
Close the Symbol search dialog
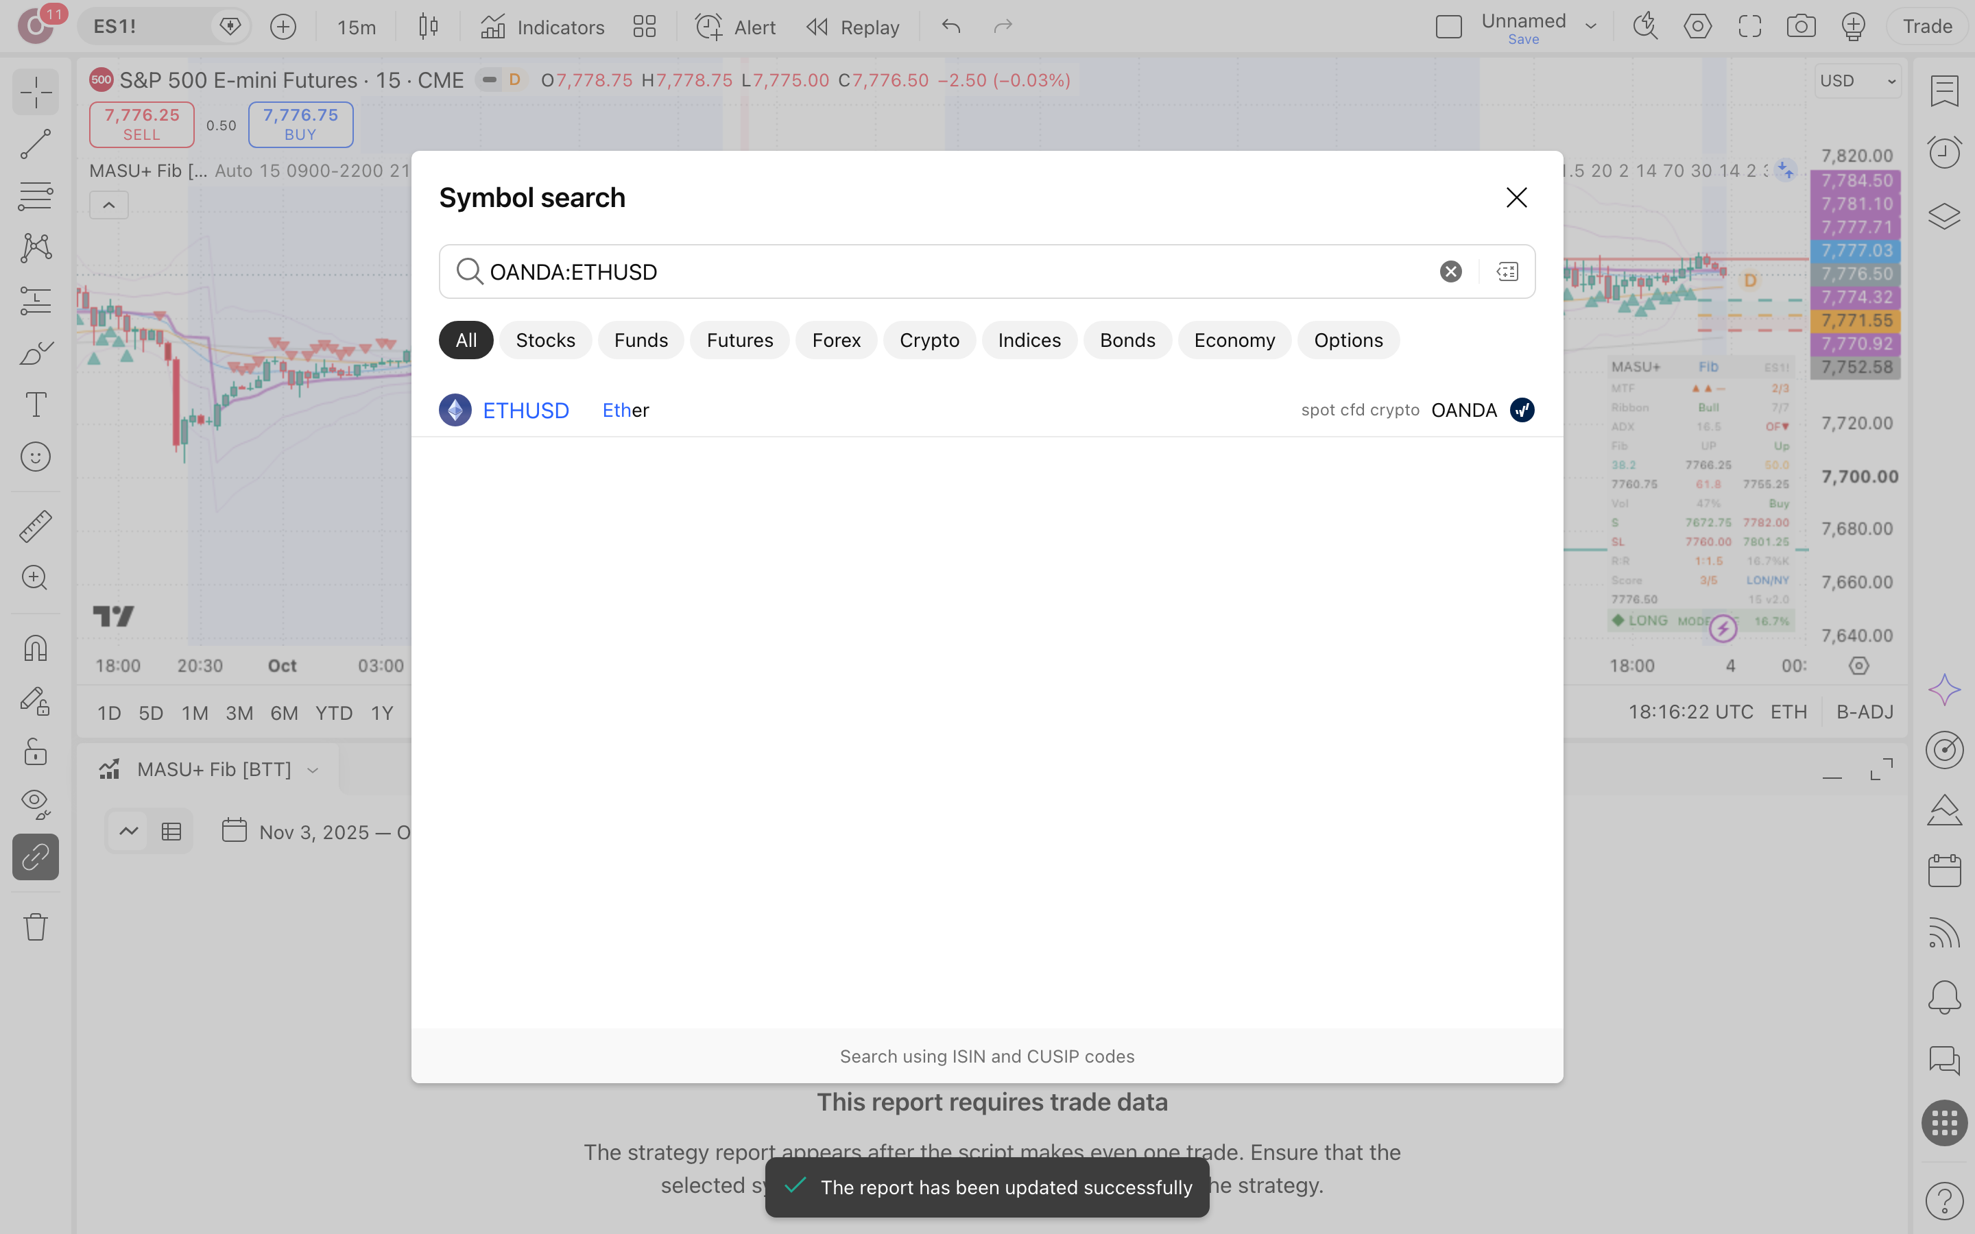[x=1516, y=197]
